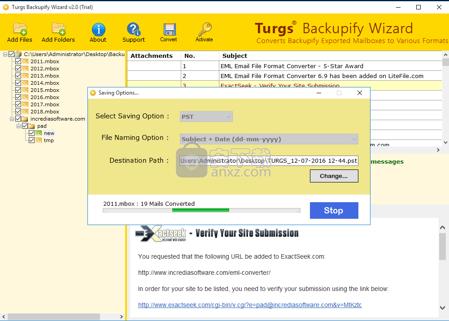Screen dimensions: 449x321
Task: Toggle the 2015.mbox checkbox
Action: (x=18, y=90)
